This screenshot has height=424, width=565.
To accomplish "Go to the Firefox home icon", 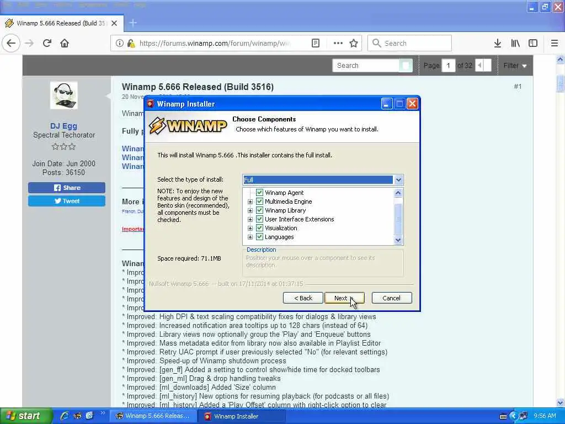I will click(x=65, y=43).
